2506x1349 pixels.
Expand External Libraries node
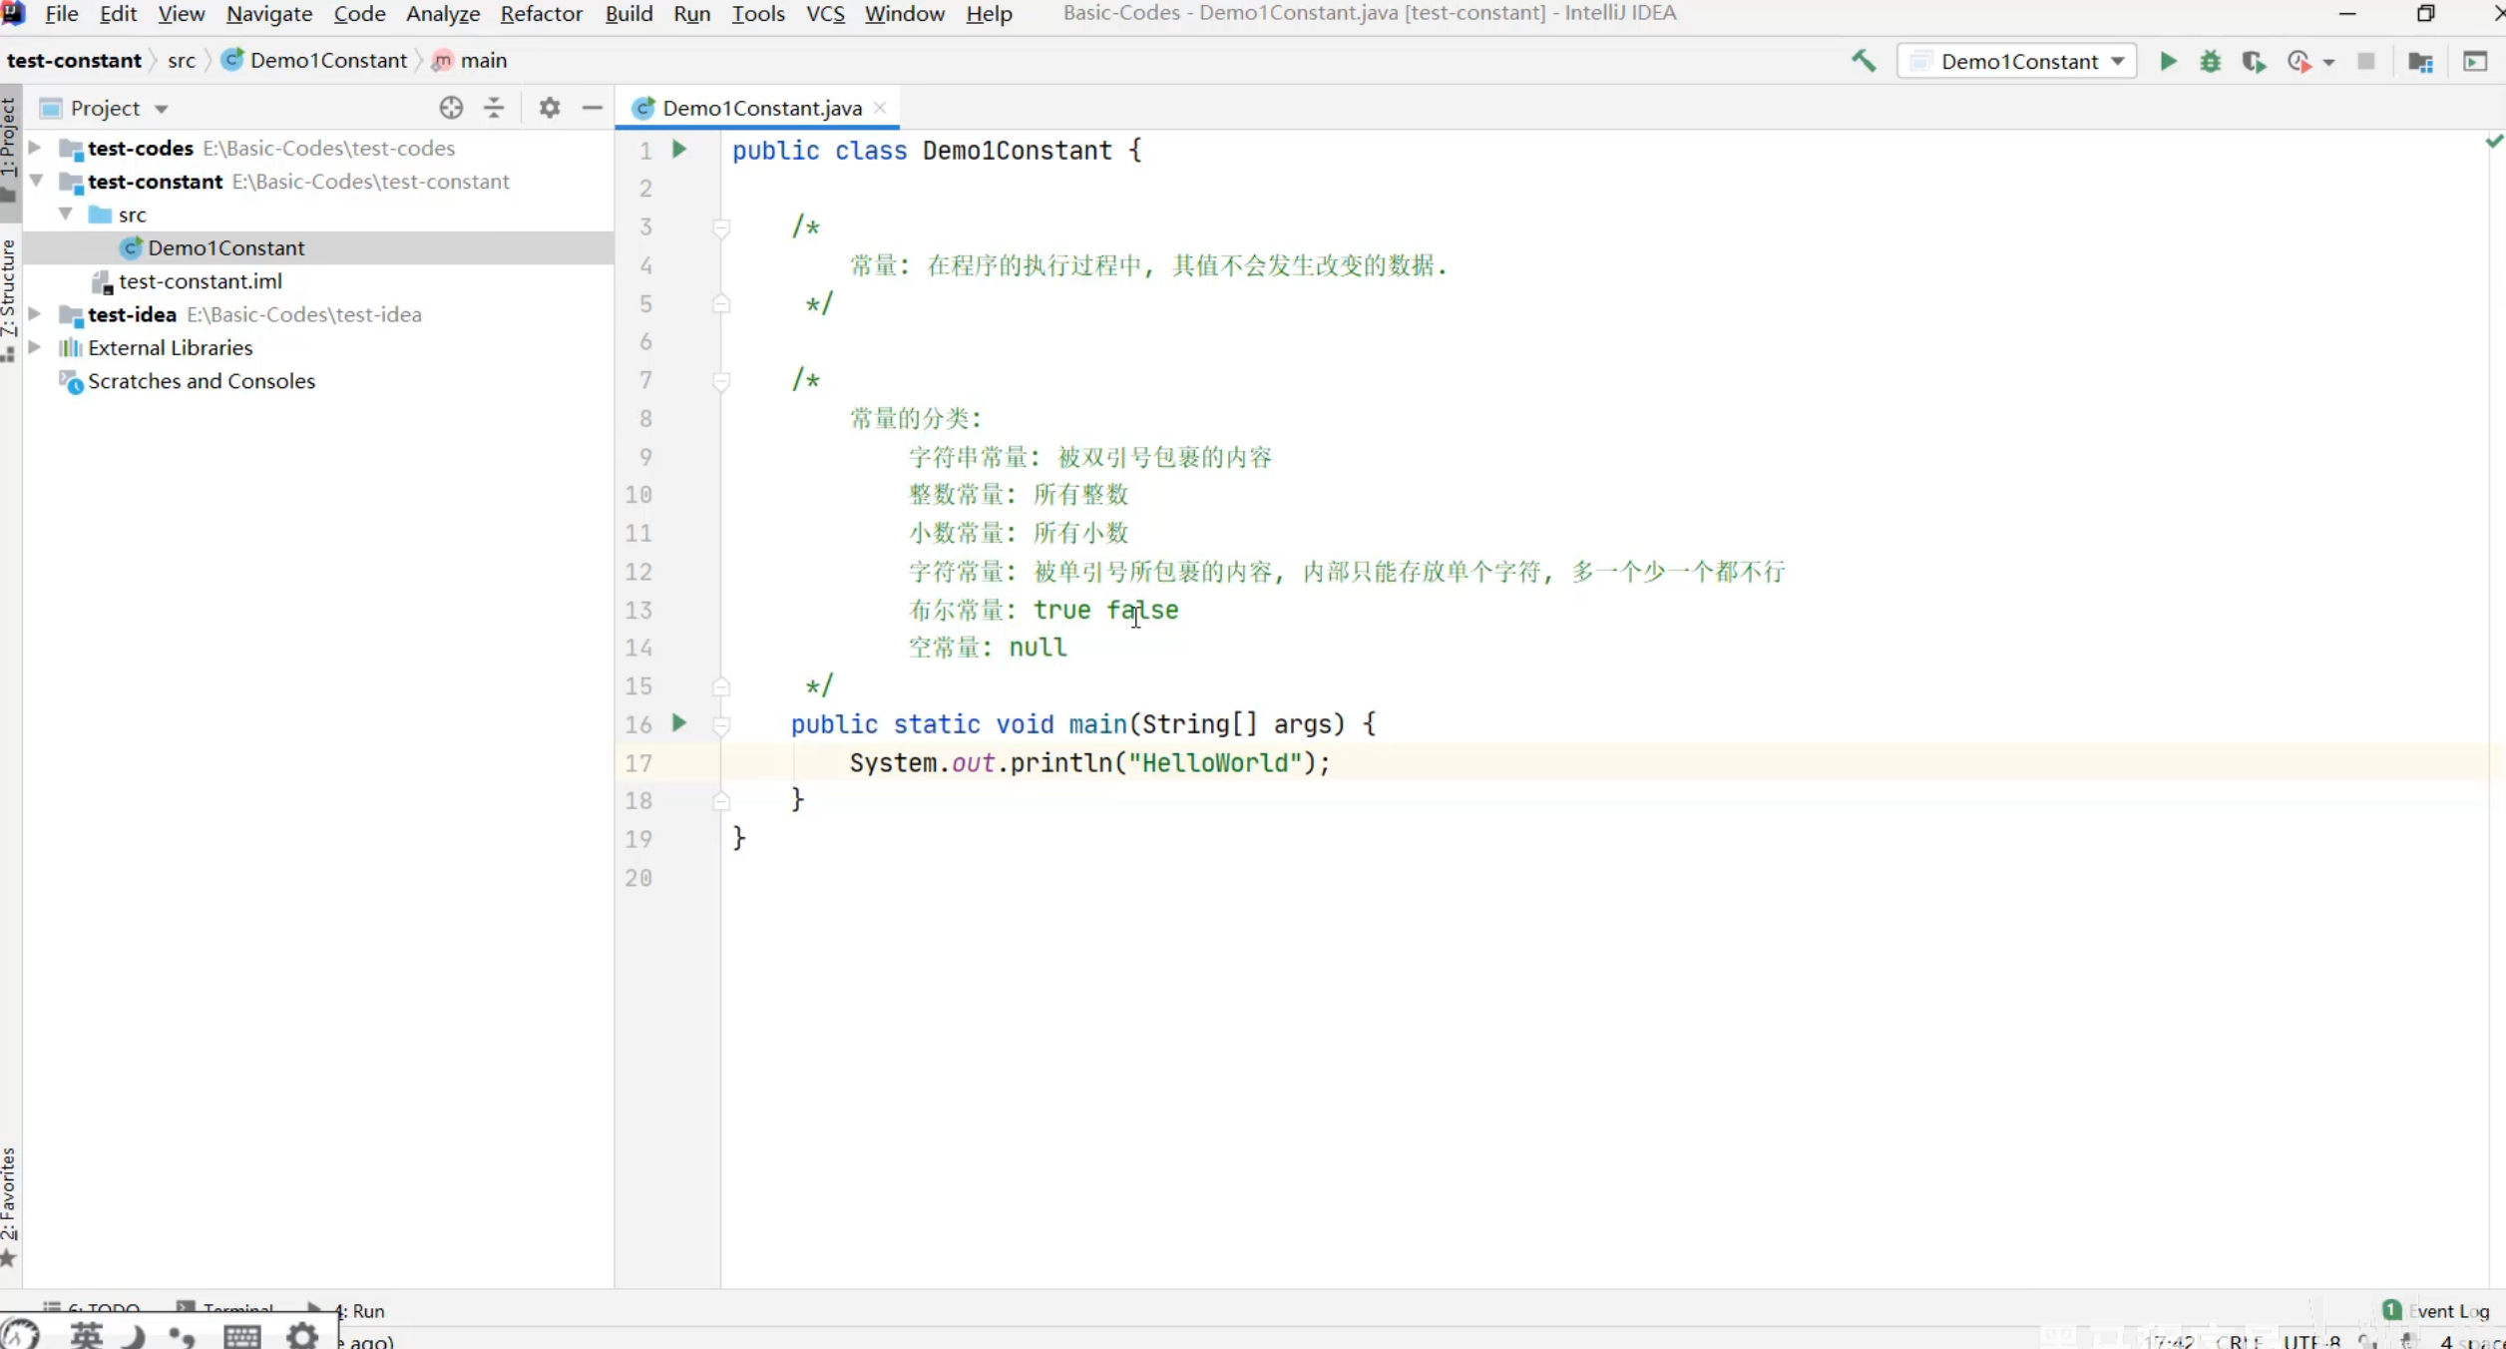tap(35, 347)
